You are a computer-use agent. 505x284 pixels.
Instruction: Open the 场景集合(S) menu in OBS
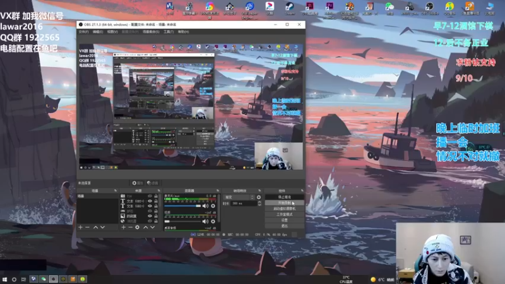click(151, 32)
